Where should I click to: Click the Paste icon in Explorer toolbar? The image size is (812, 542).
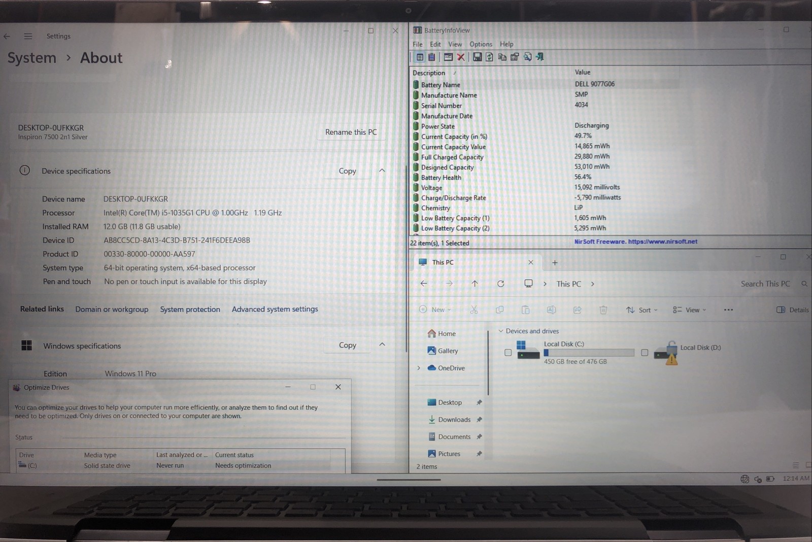[x=525, y=310]
